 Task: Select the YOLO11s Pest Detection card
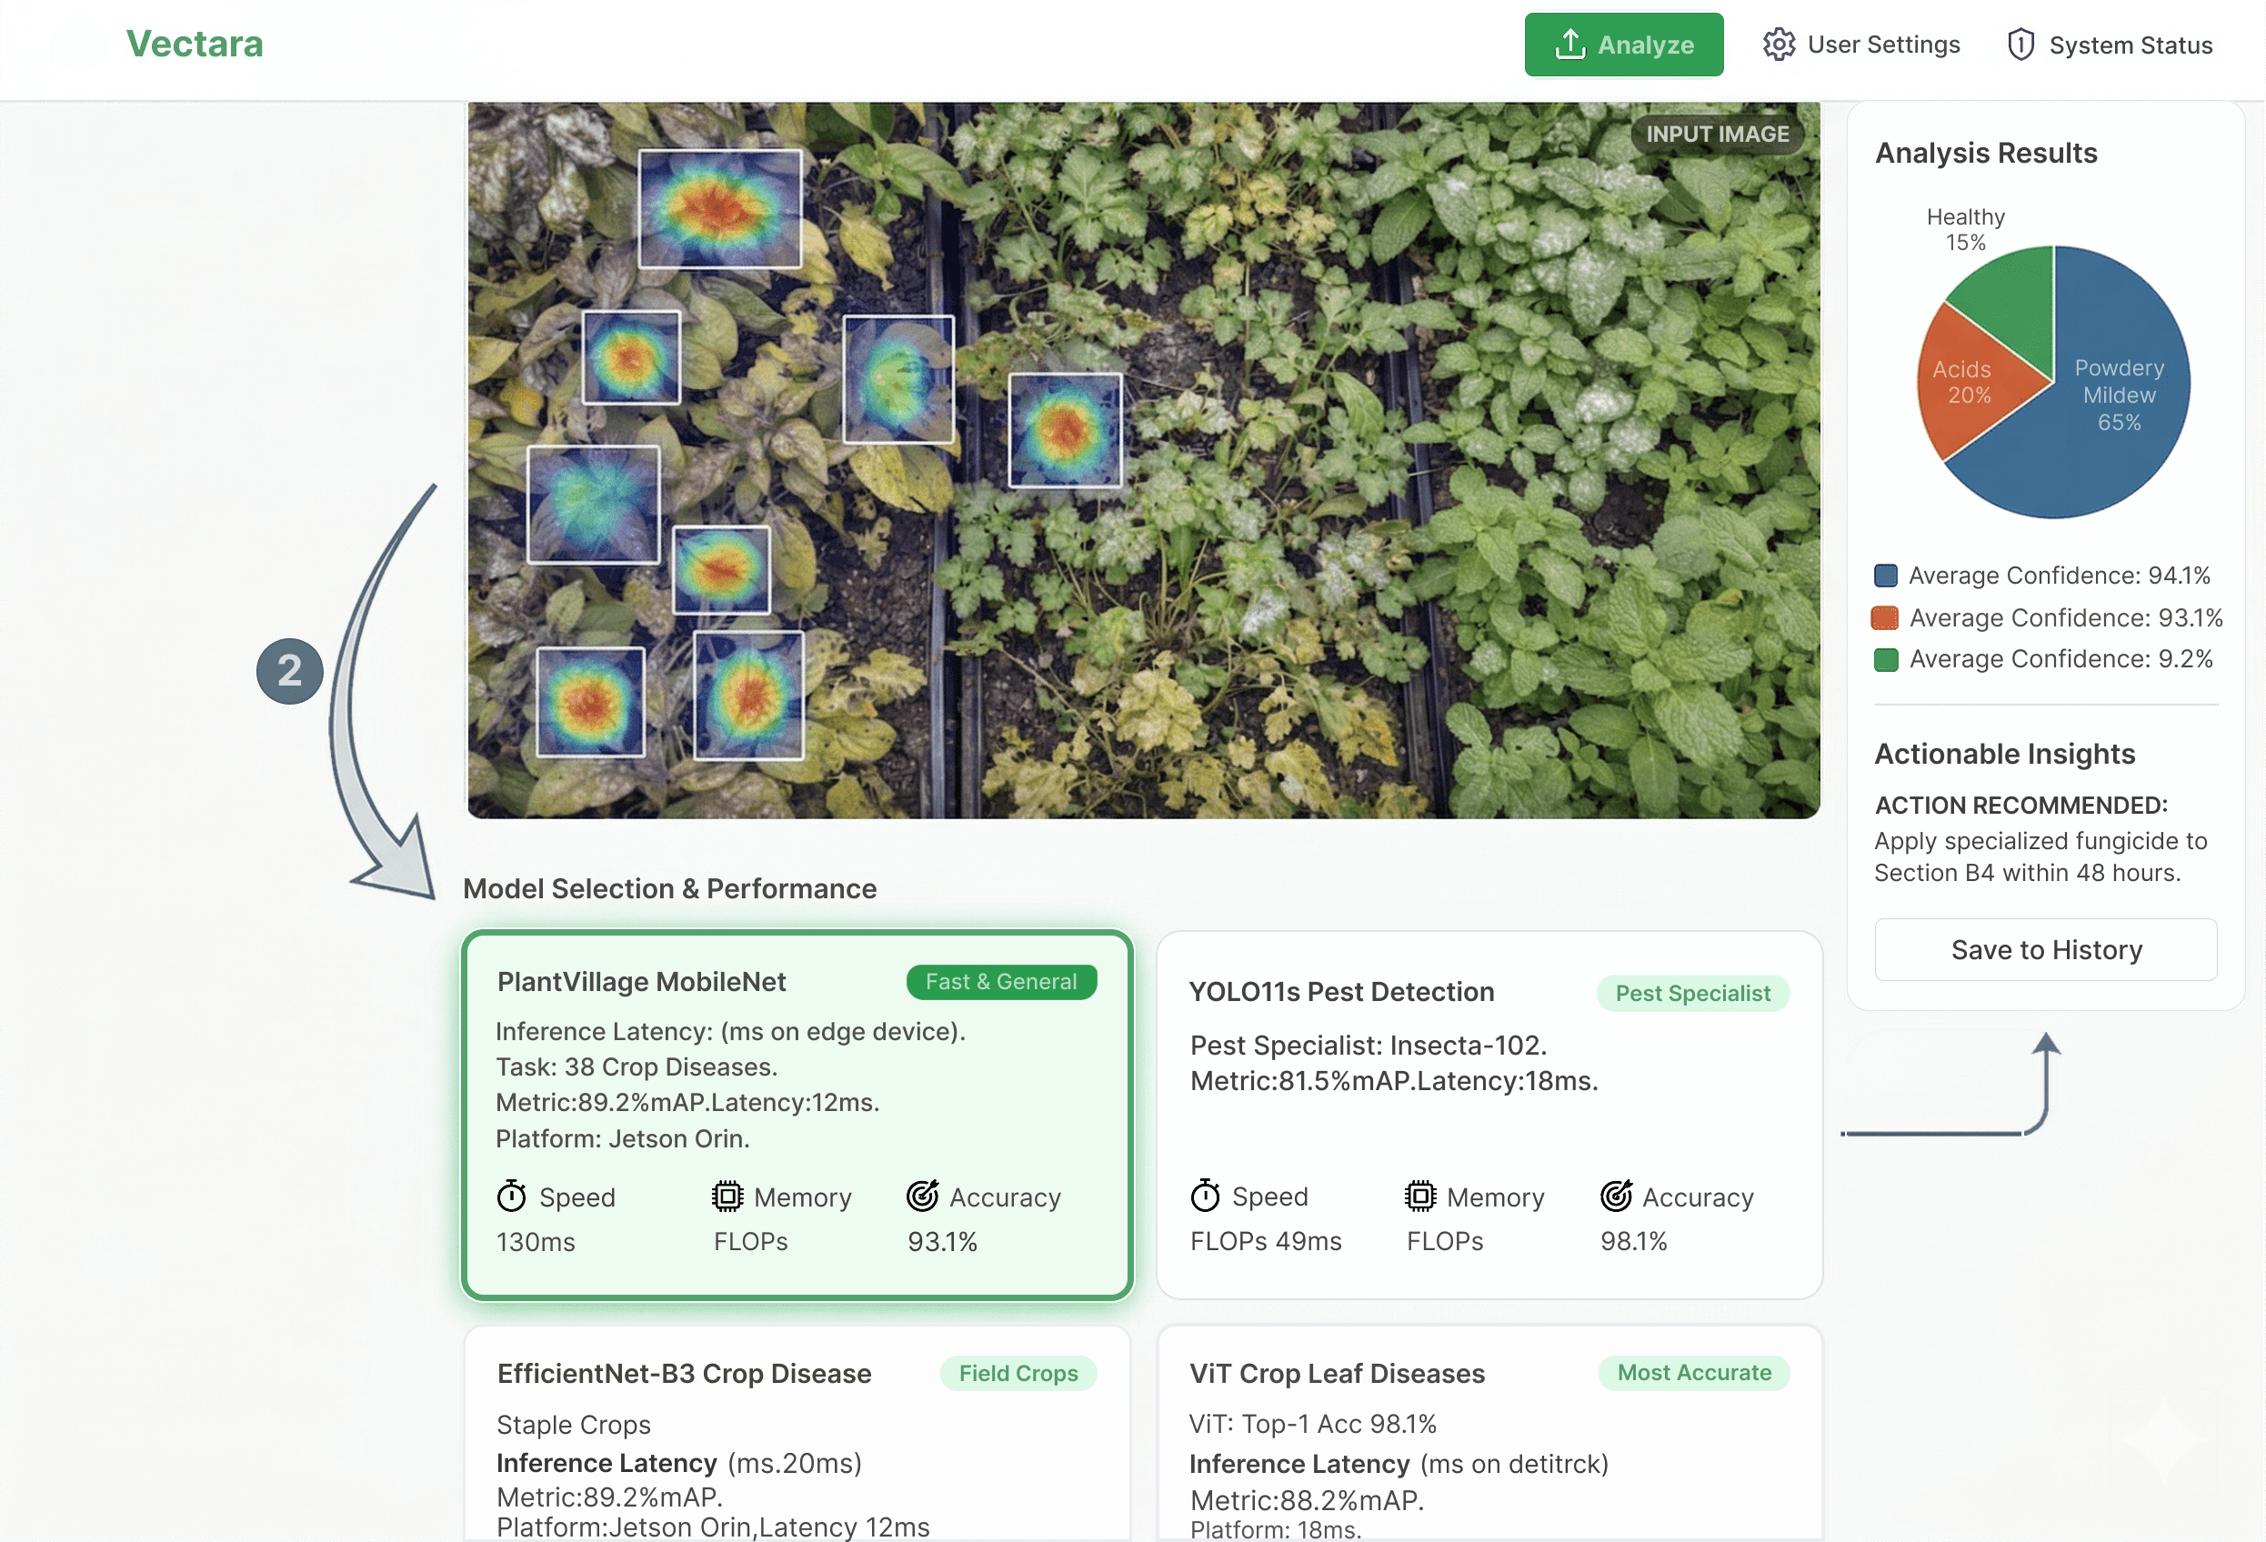(x=1489, y=1115)
